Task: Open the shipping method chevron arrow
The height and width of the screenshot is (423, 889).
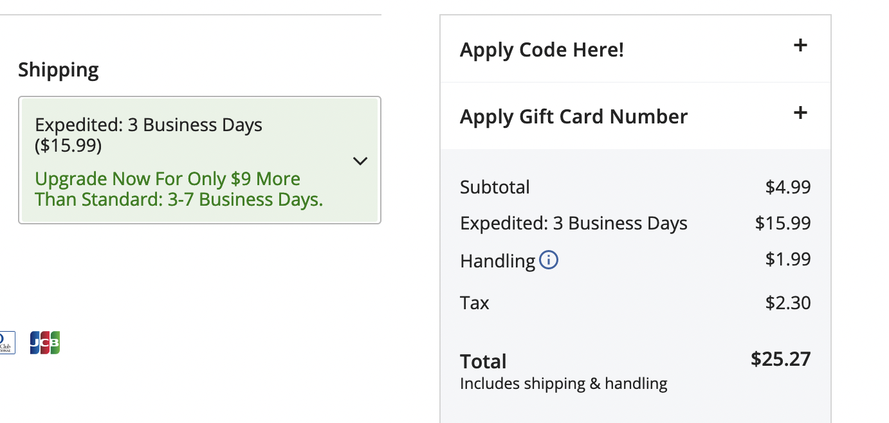Action: pos(360,161)
